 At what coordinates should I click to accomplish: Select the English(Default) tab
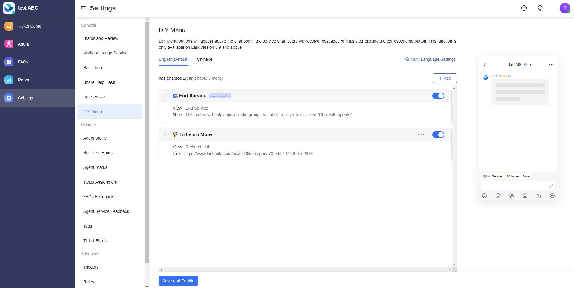174,59
